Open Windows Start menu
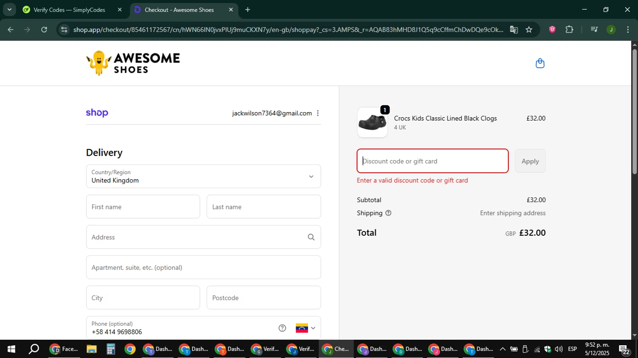638x358 pixels. pyautogui.click(x=11, y=349)
